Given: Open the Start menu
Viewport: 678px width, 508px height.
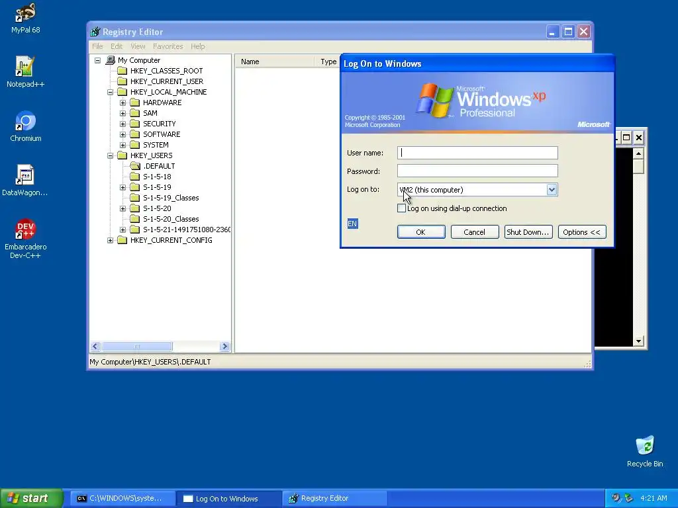Looking at the screenshot, I should pyautogui.click(x=31, y=498).
